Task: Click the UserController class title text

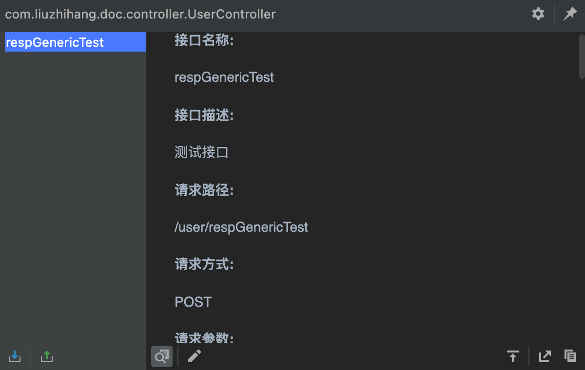Action: coord(140,14)
